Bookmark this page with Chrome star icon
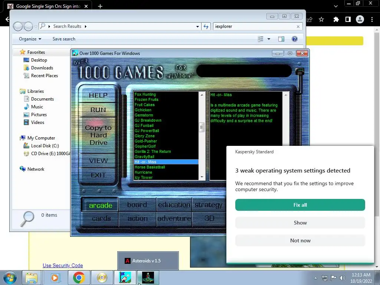Viewport: 380px width, 285px height. (321, 19)
